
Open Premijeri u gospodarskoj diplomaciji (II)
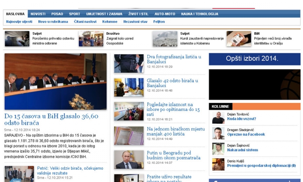261,165
